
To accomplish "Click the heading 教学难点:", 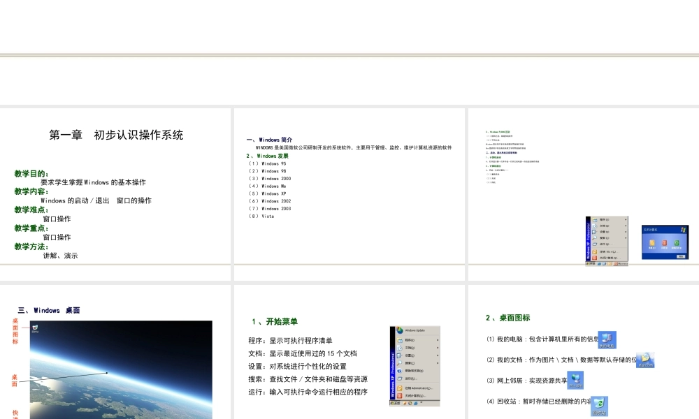I will click(31, 209).
